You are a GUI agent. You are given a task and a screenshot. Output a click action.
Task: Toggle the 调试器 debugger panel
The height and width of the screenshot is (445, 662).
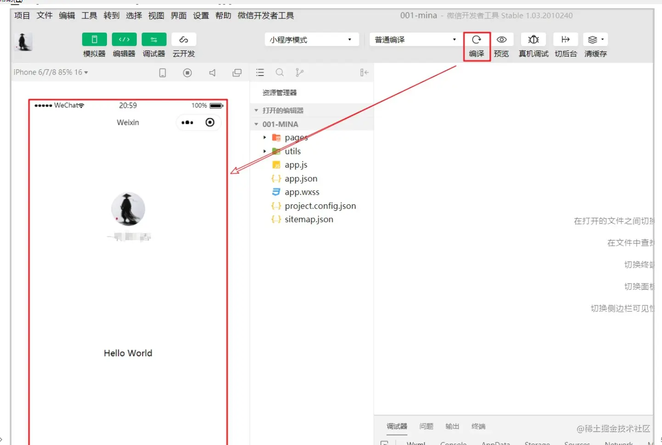coord(154,39)
